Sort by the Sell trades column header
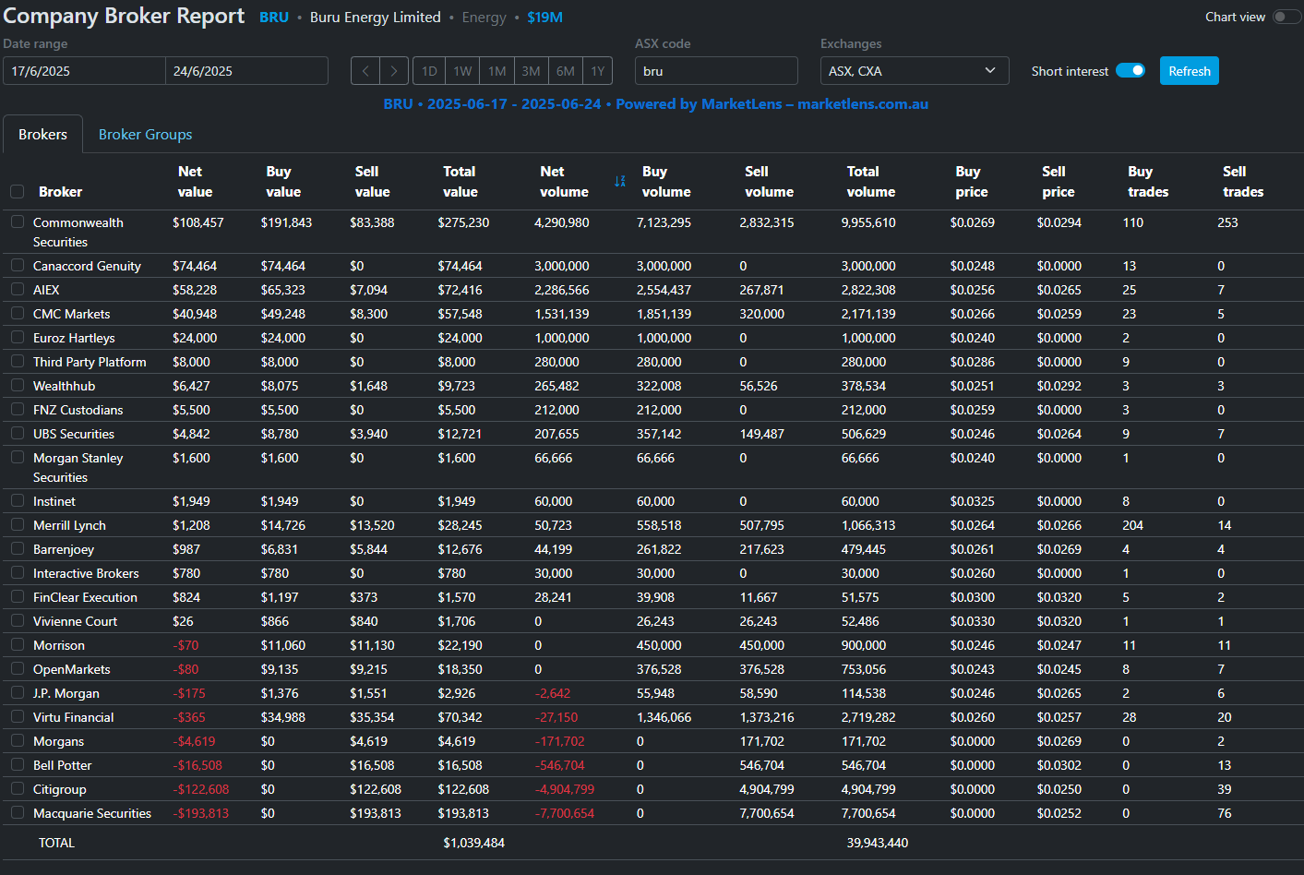This screenshot has height=875, width=1304. [1243, 182]
